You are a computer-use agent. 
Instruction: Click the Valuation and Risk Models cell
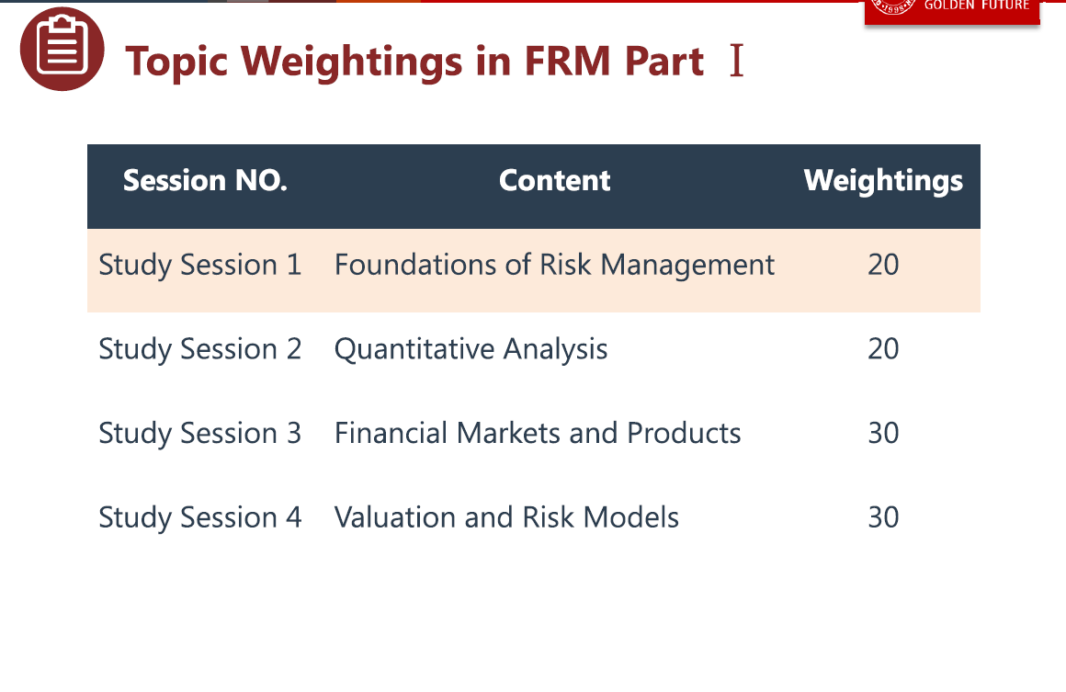(506, 518)
